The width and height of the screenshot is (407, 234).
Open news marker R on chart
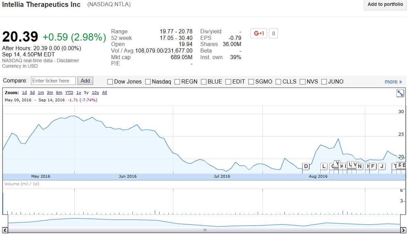399,165
